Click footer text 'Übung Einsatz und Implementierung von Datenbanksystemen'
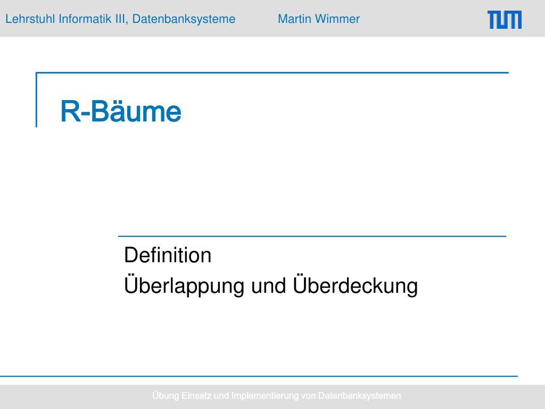Image resolution: width=545 pixels, height=409 pixels. tap(276, 396)
